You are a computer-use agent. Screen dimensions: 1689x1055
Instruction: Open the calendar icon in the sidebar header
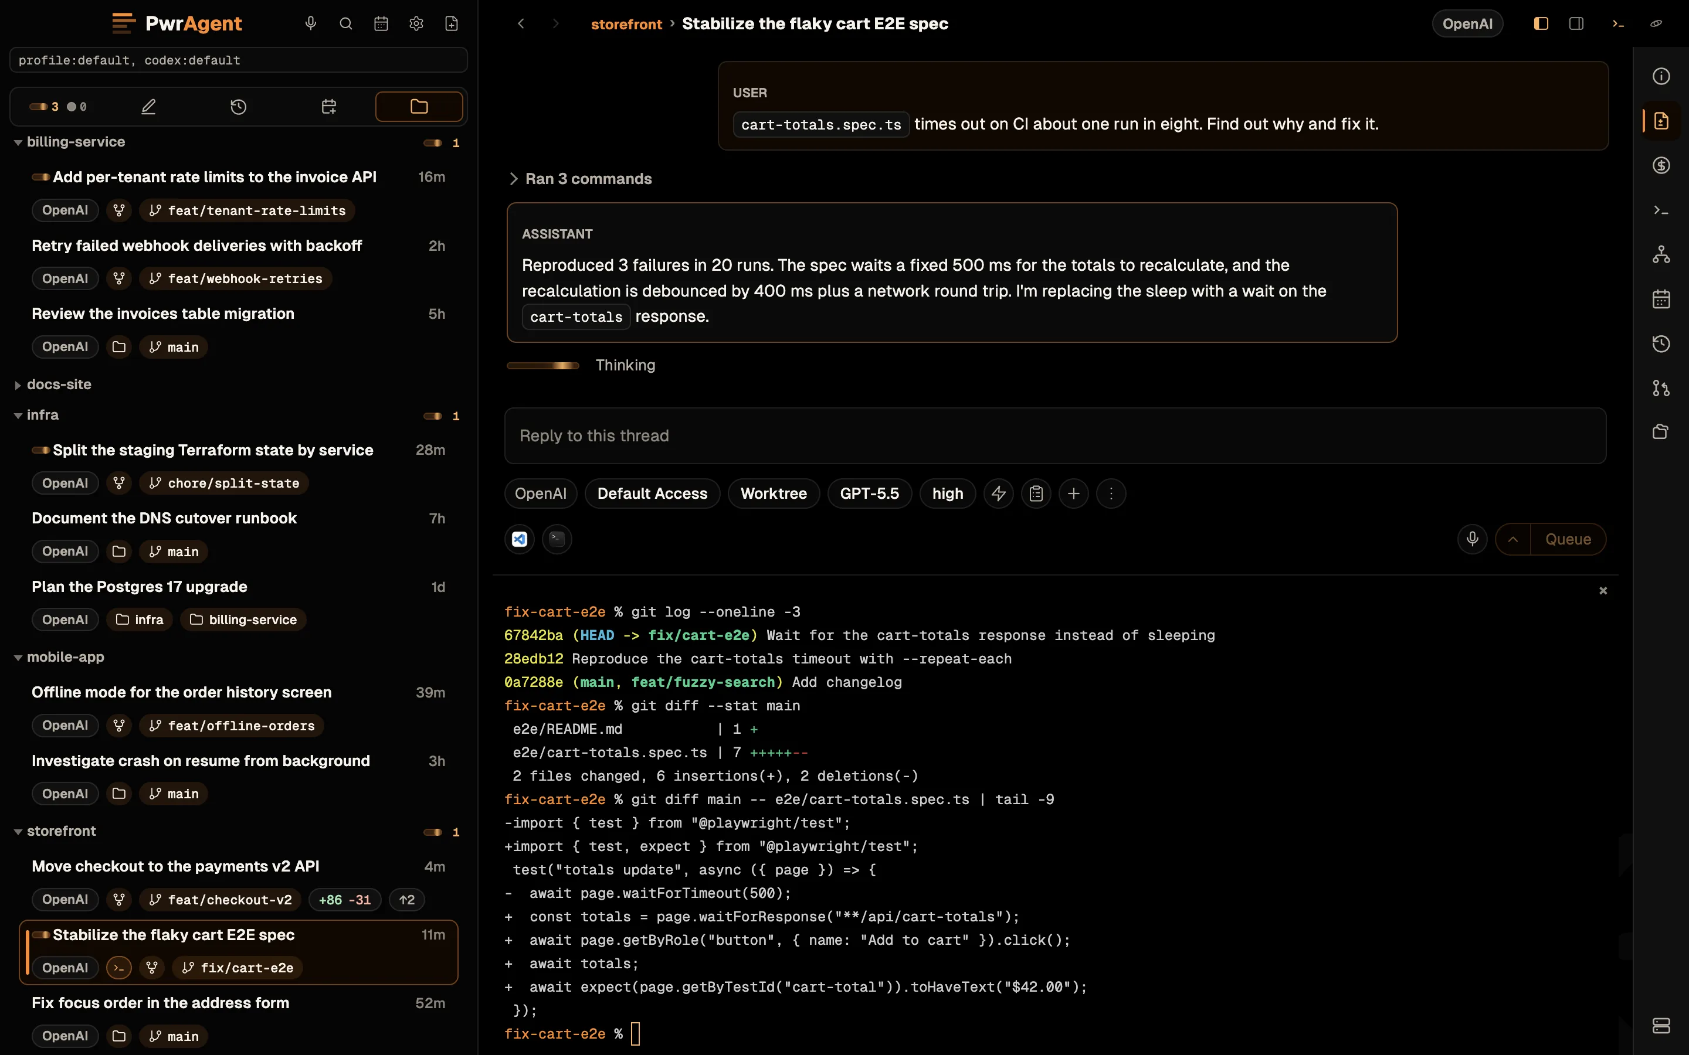click(381, 23)
